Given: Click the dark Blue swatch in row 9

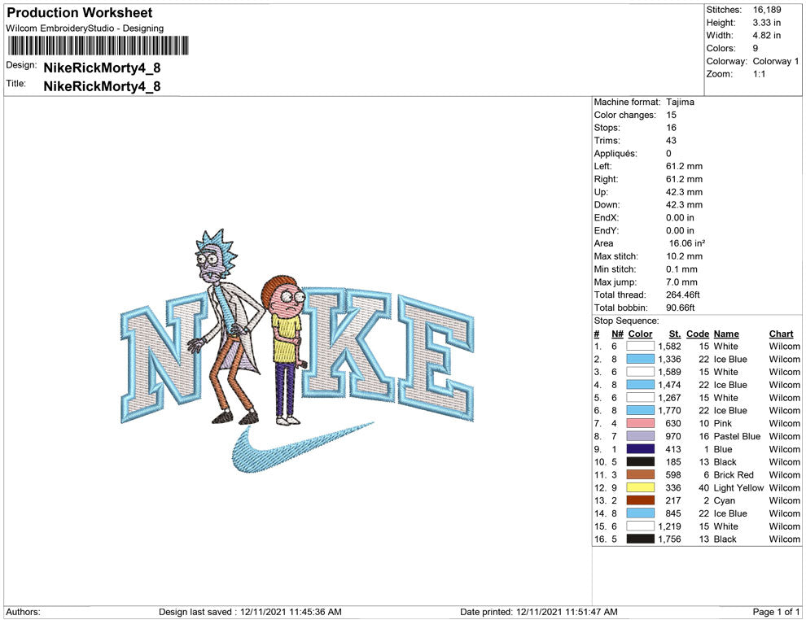Looking at the screenshot, I should pyautogui.click(x=640, y=449).
